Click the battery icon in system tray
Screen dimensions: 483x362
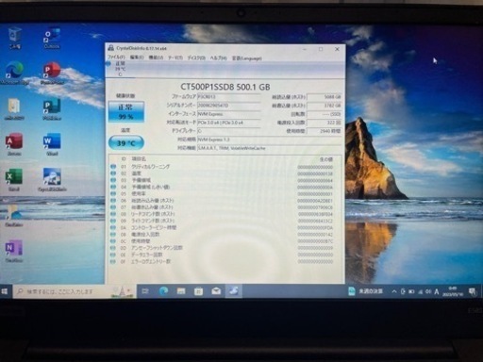411,292
